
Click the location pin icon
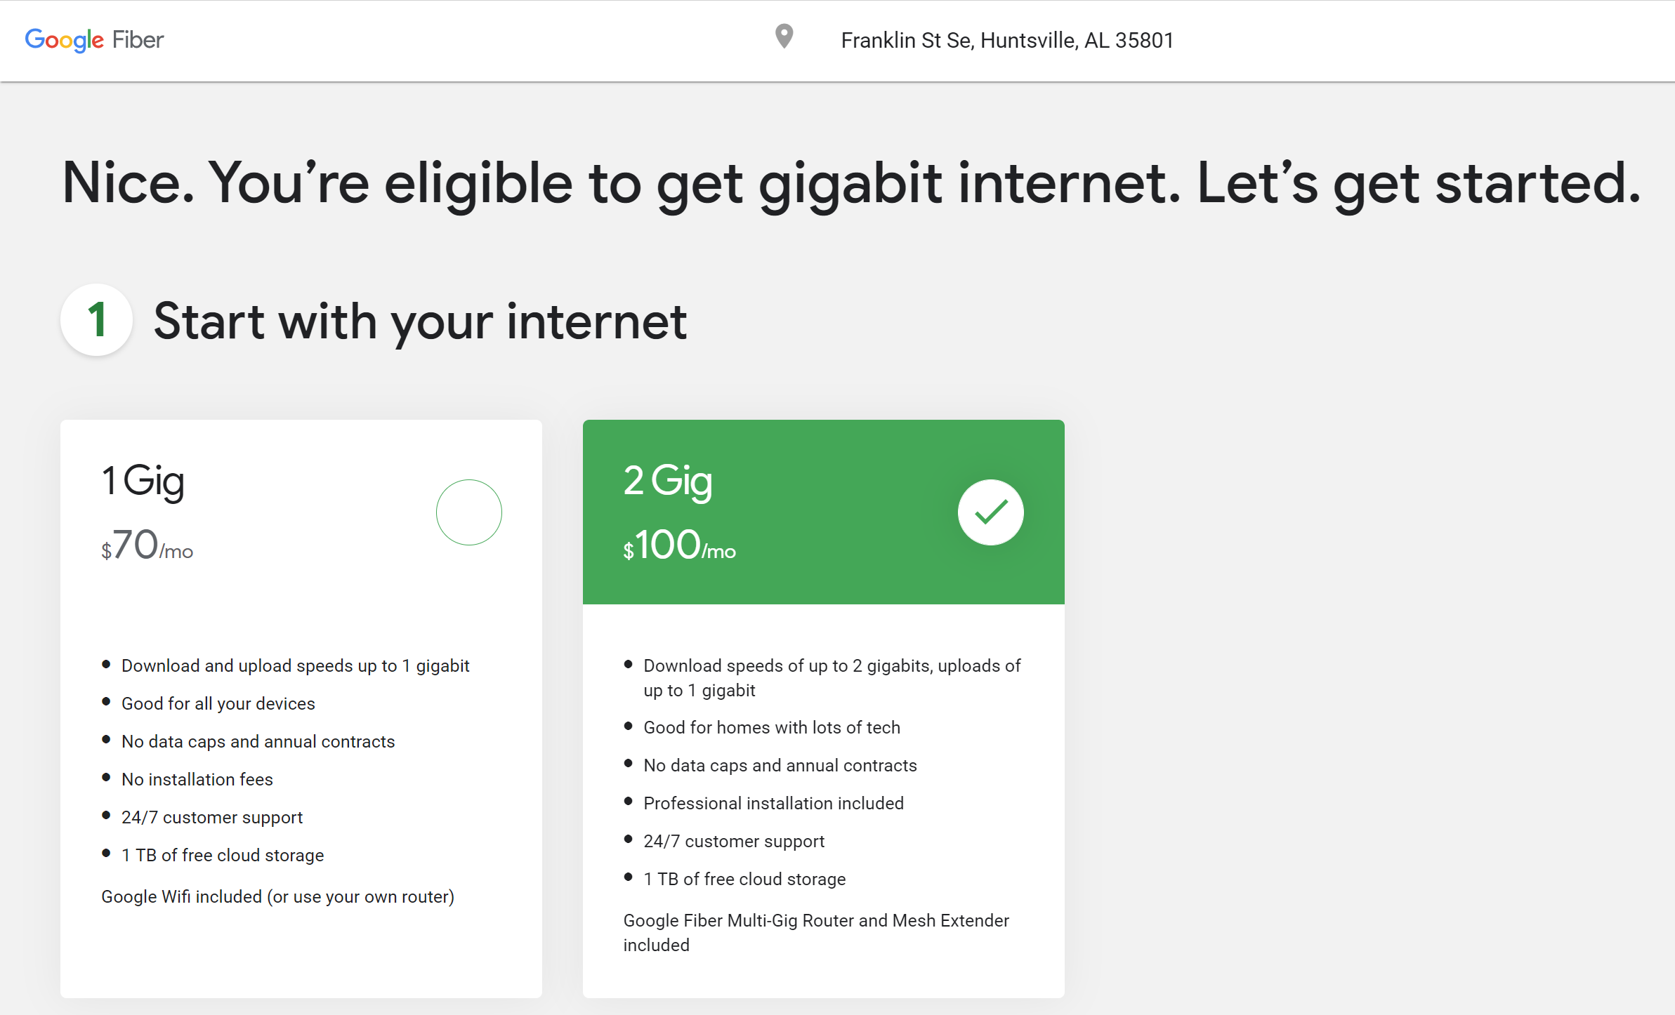tap(783, 38)
